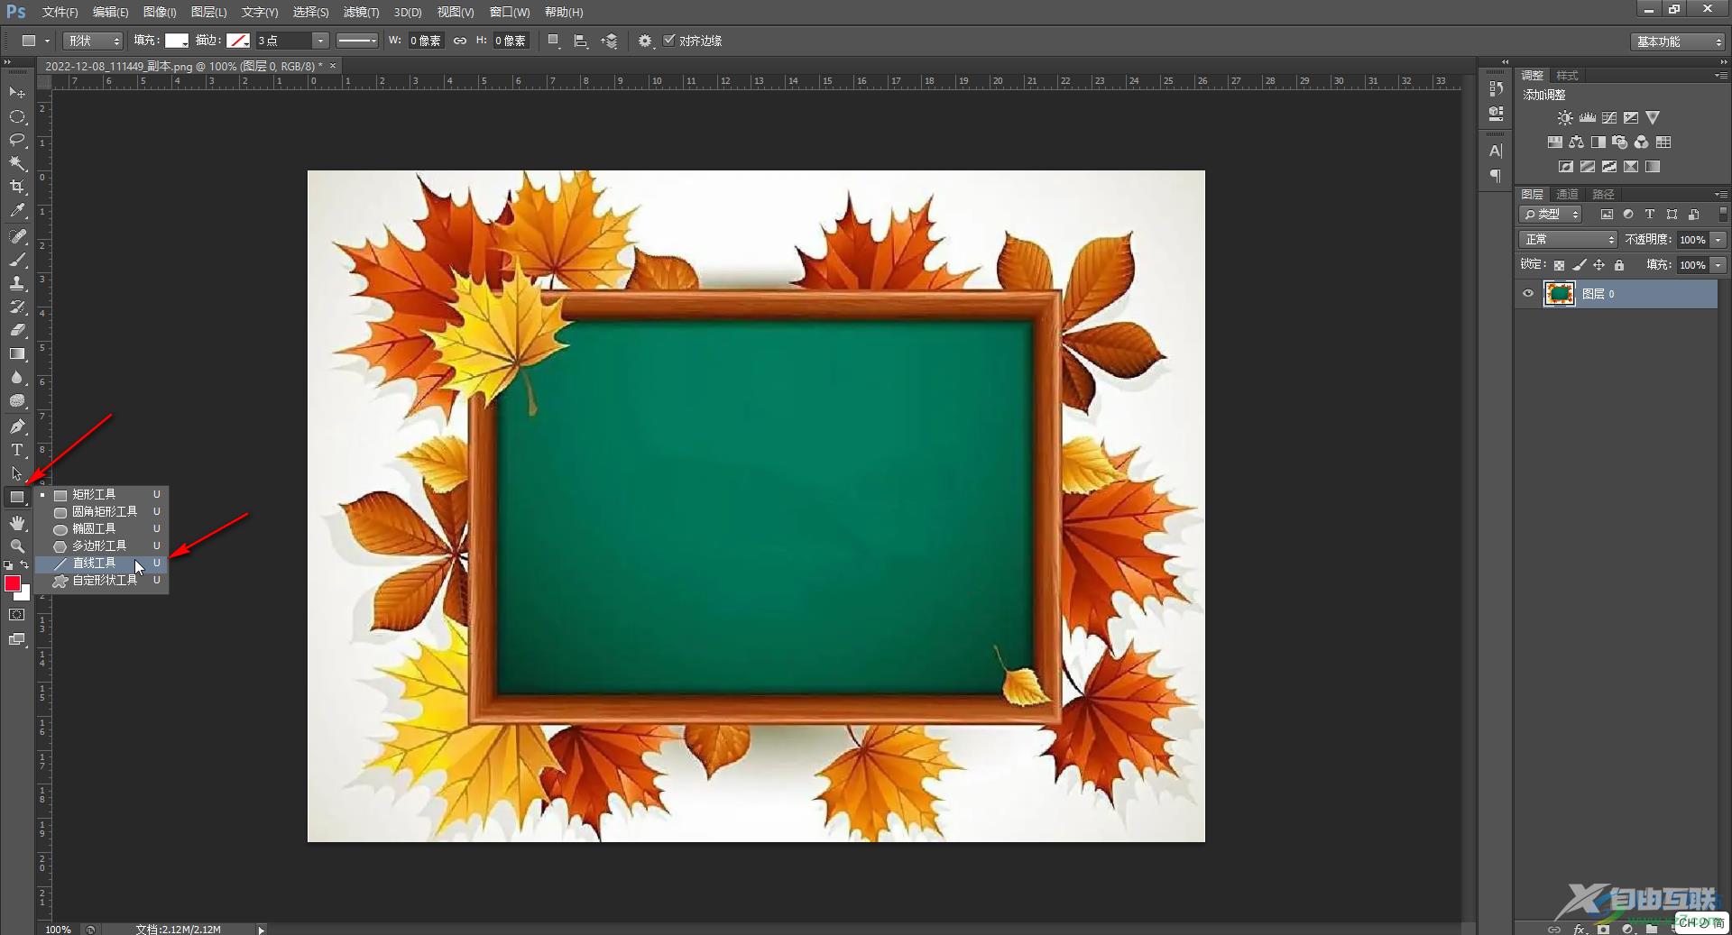
Task: Choose the Custom Shape tool
Action: click(x=102, y=582)
